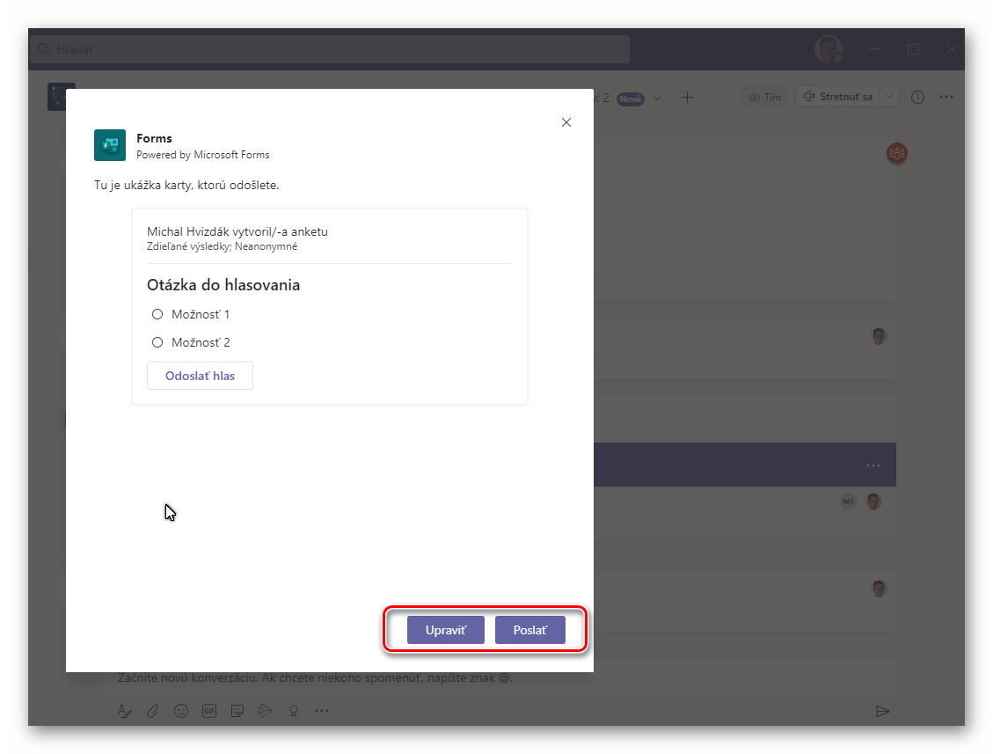Add a new tab with plus icon
Viewport: 993px width, 754px height.
pyautogui.click(x=688, y=98)
